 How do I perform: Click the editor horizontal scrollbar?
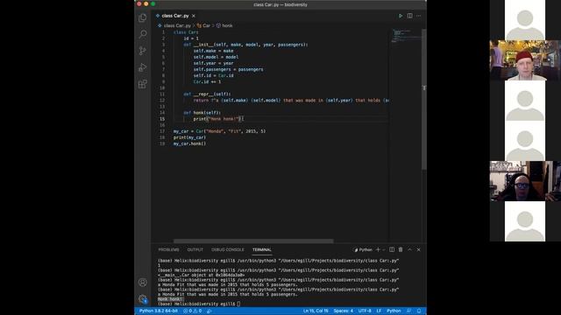(x=253, y=241)
